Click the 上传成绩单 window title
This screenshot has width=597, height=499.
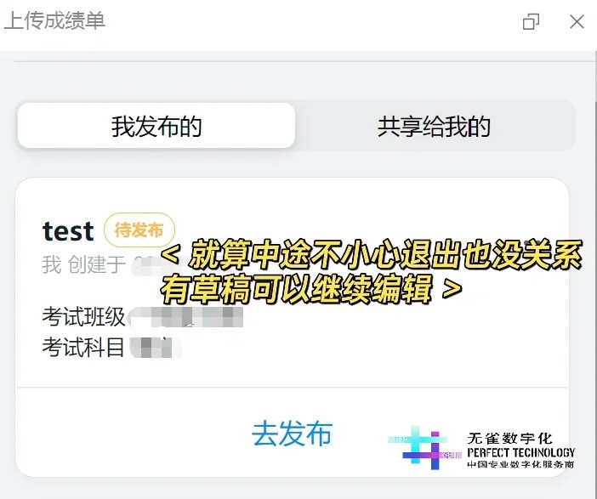54,20
